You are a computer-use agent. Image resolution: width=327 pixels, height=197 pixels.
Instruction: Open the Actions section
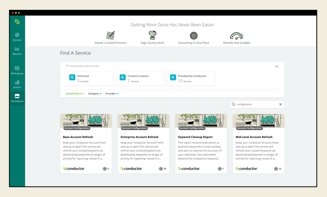[17, 84]
